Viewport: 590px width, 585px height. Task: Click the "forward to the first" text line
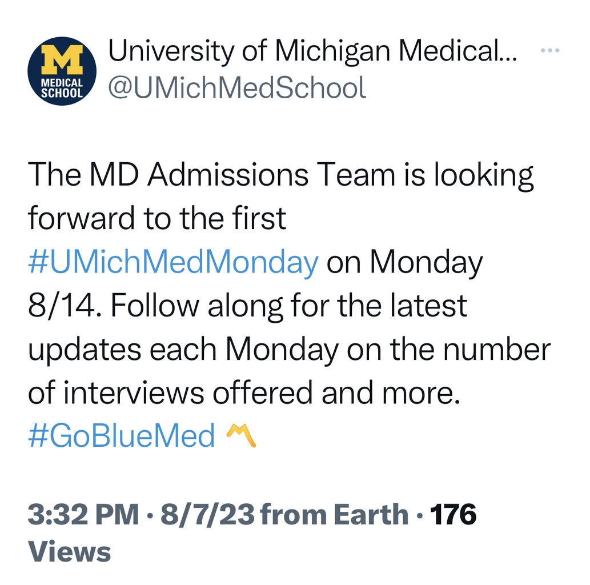click(x=157, y=218)
